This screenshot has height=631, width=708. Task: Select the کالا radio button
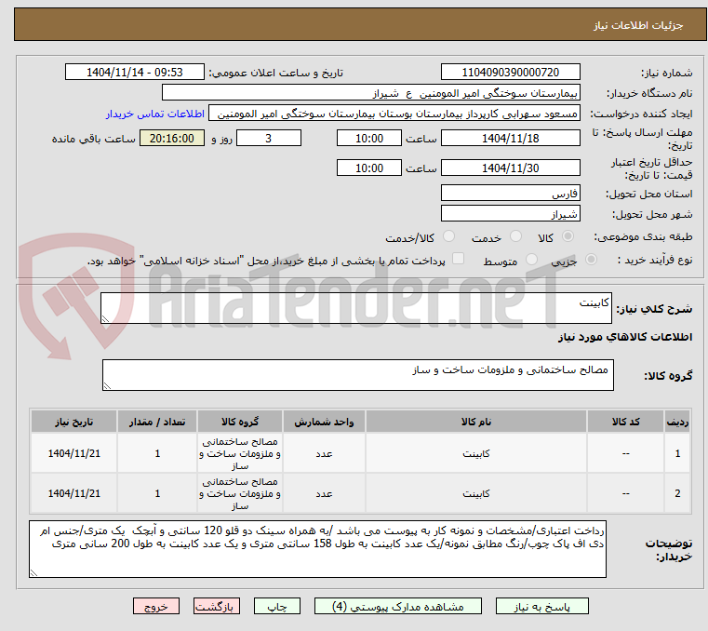[x=568, y=236]
